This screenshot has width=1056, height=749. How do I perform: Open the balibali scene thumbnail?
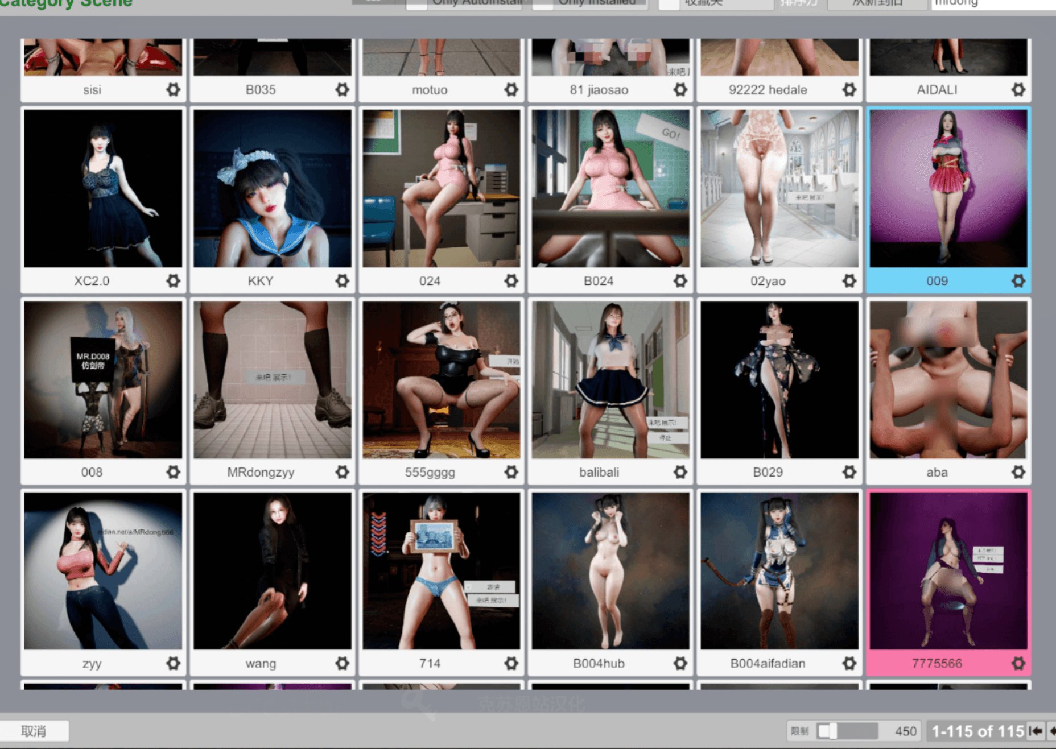pos(610,380)
